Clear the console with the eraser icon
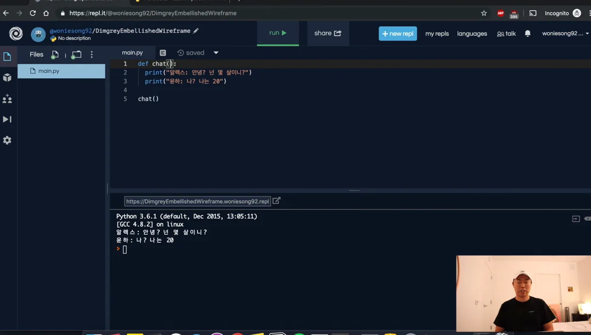This screenshot has height=335, width=591. pos(587,219)
